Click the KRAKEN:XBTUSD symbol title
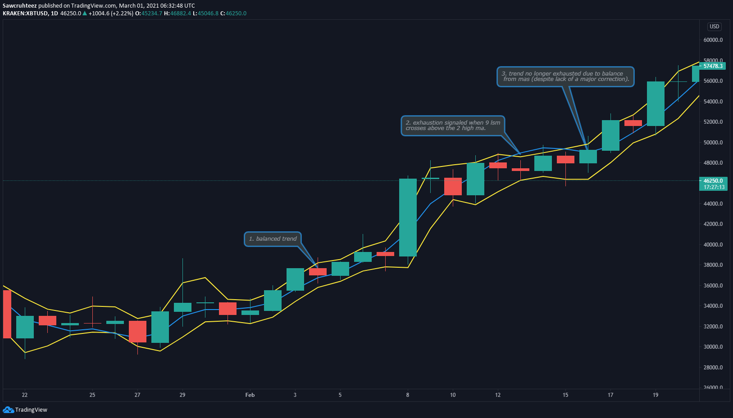This screenshot has width=733, height=418. [x=25, y=13]
